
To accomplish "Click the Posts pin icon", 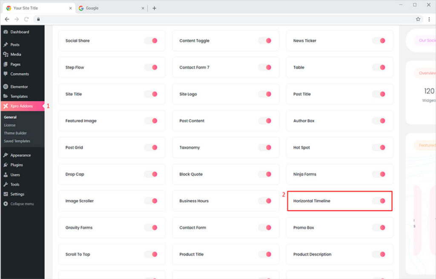I will point(6,45).
